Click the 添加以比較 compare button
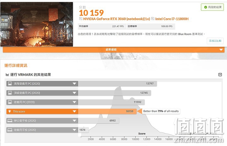This screenshot has height=146, width=227. pos(215,41)
